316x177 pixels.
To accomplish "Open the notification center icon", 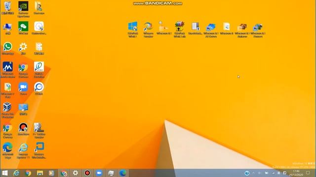I will [x=308, y=173].
